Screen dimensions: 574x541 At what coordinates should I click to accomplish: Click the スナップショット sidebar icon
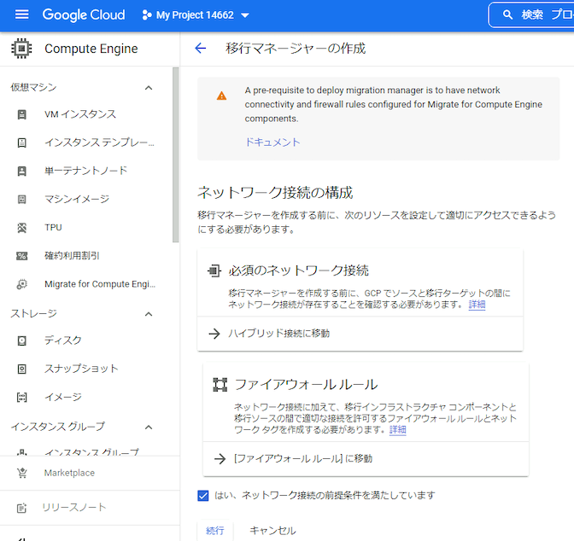coord(22,369)
